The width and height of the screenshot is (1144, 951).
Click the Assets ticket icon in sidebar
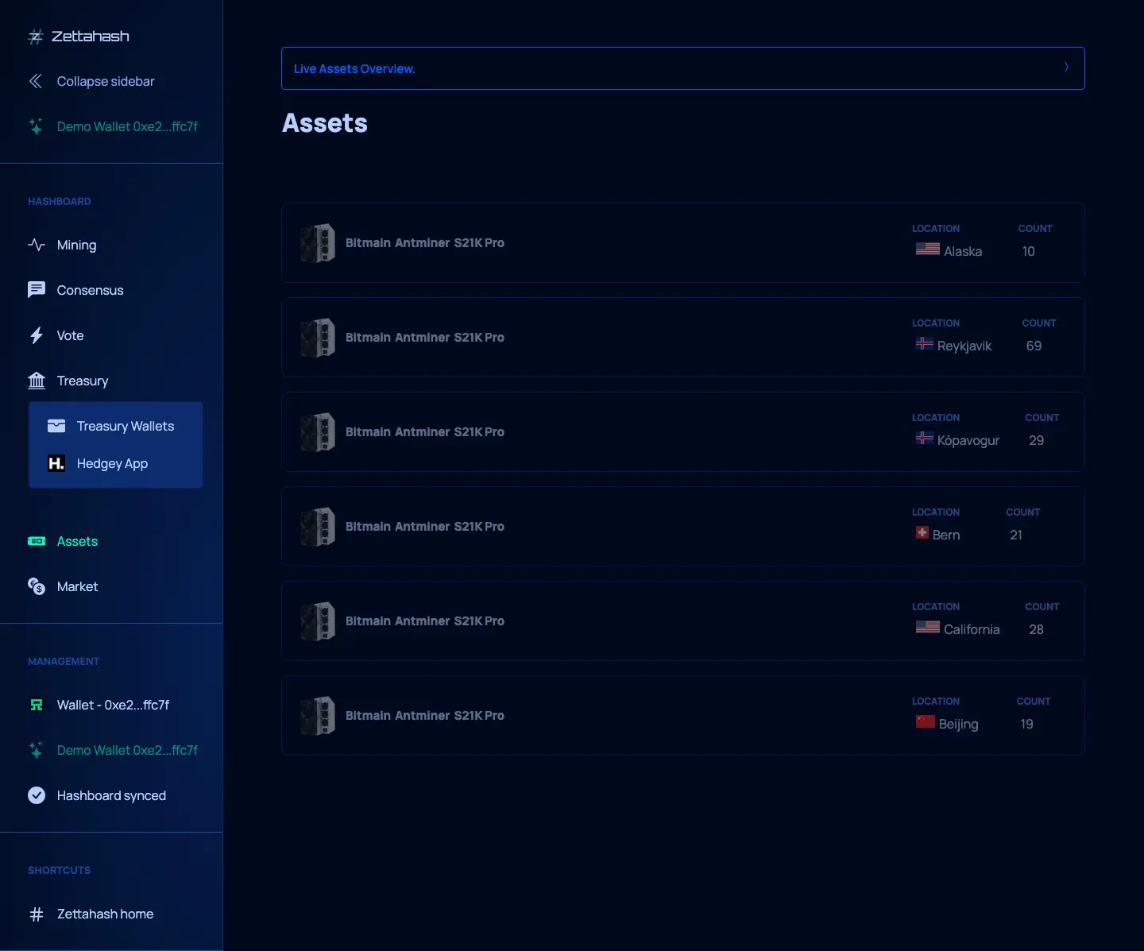37,541
